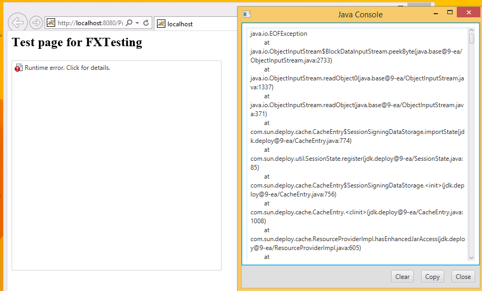Click the 'ObjectInputStream.java:2733)' line
The image size is (482, 291).
point(291,60)
